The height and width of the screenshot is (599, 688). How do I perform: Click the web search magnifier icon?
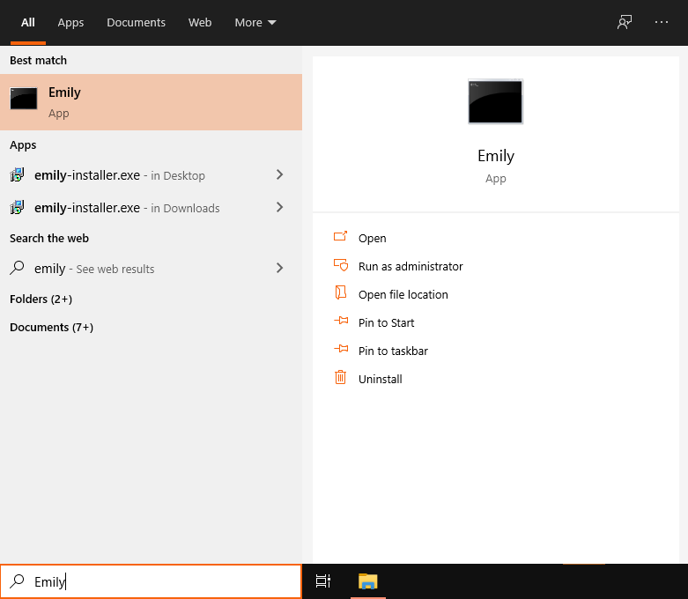coord(17,268)
